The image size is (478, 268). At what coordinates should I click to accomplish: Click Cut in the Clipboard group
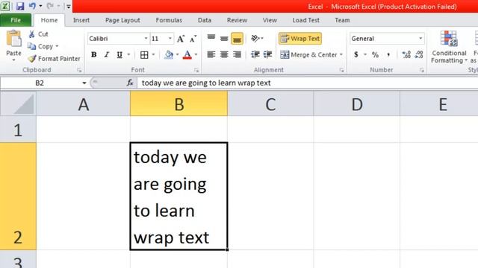(38, 34)
